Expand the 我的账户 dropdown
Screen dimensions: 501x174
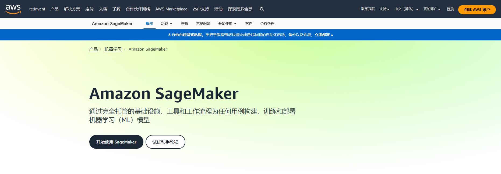coord(432,9)
